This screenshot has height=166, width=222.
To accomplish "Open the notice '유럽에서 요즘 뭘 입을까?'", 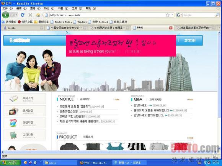I will [75, 106].
